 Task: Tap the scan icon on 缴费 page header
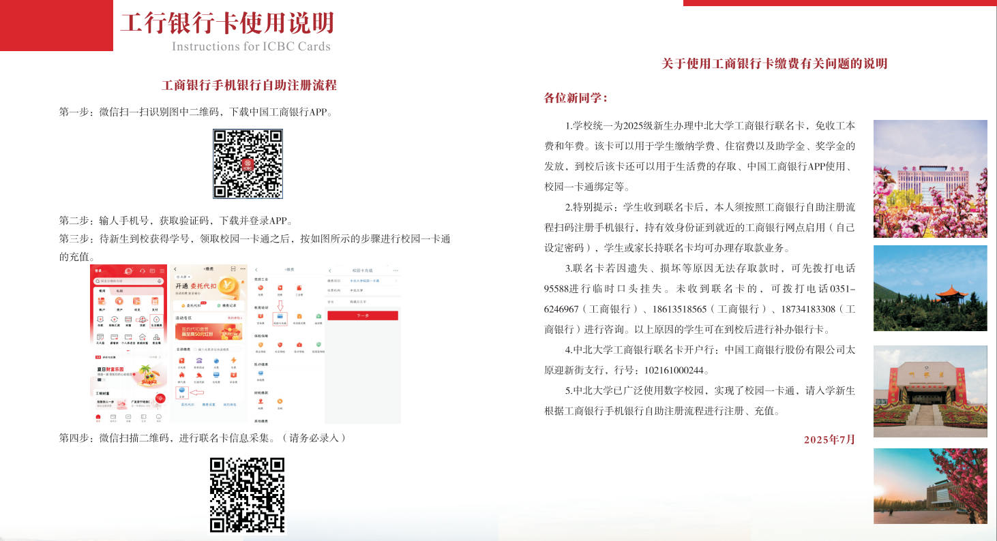click(x=233, y=269)
